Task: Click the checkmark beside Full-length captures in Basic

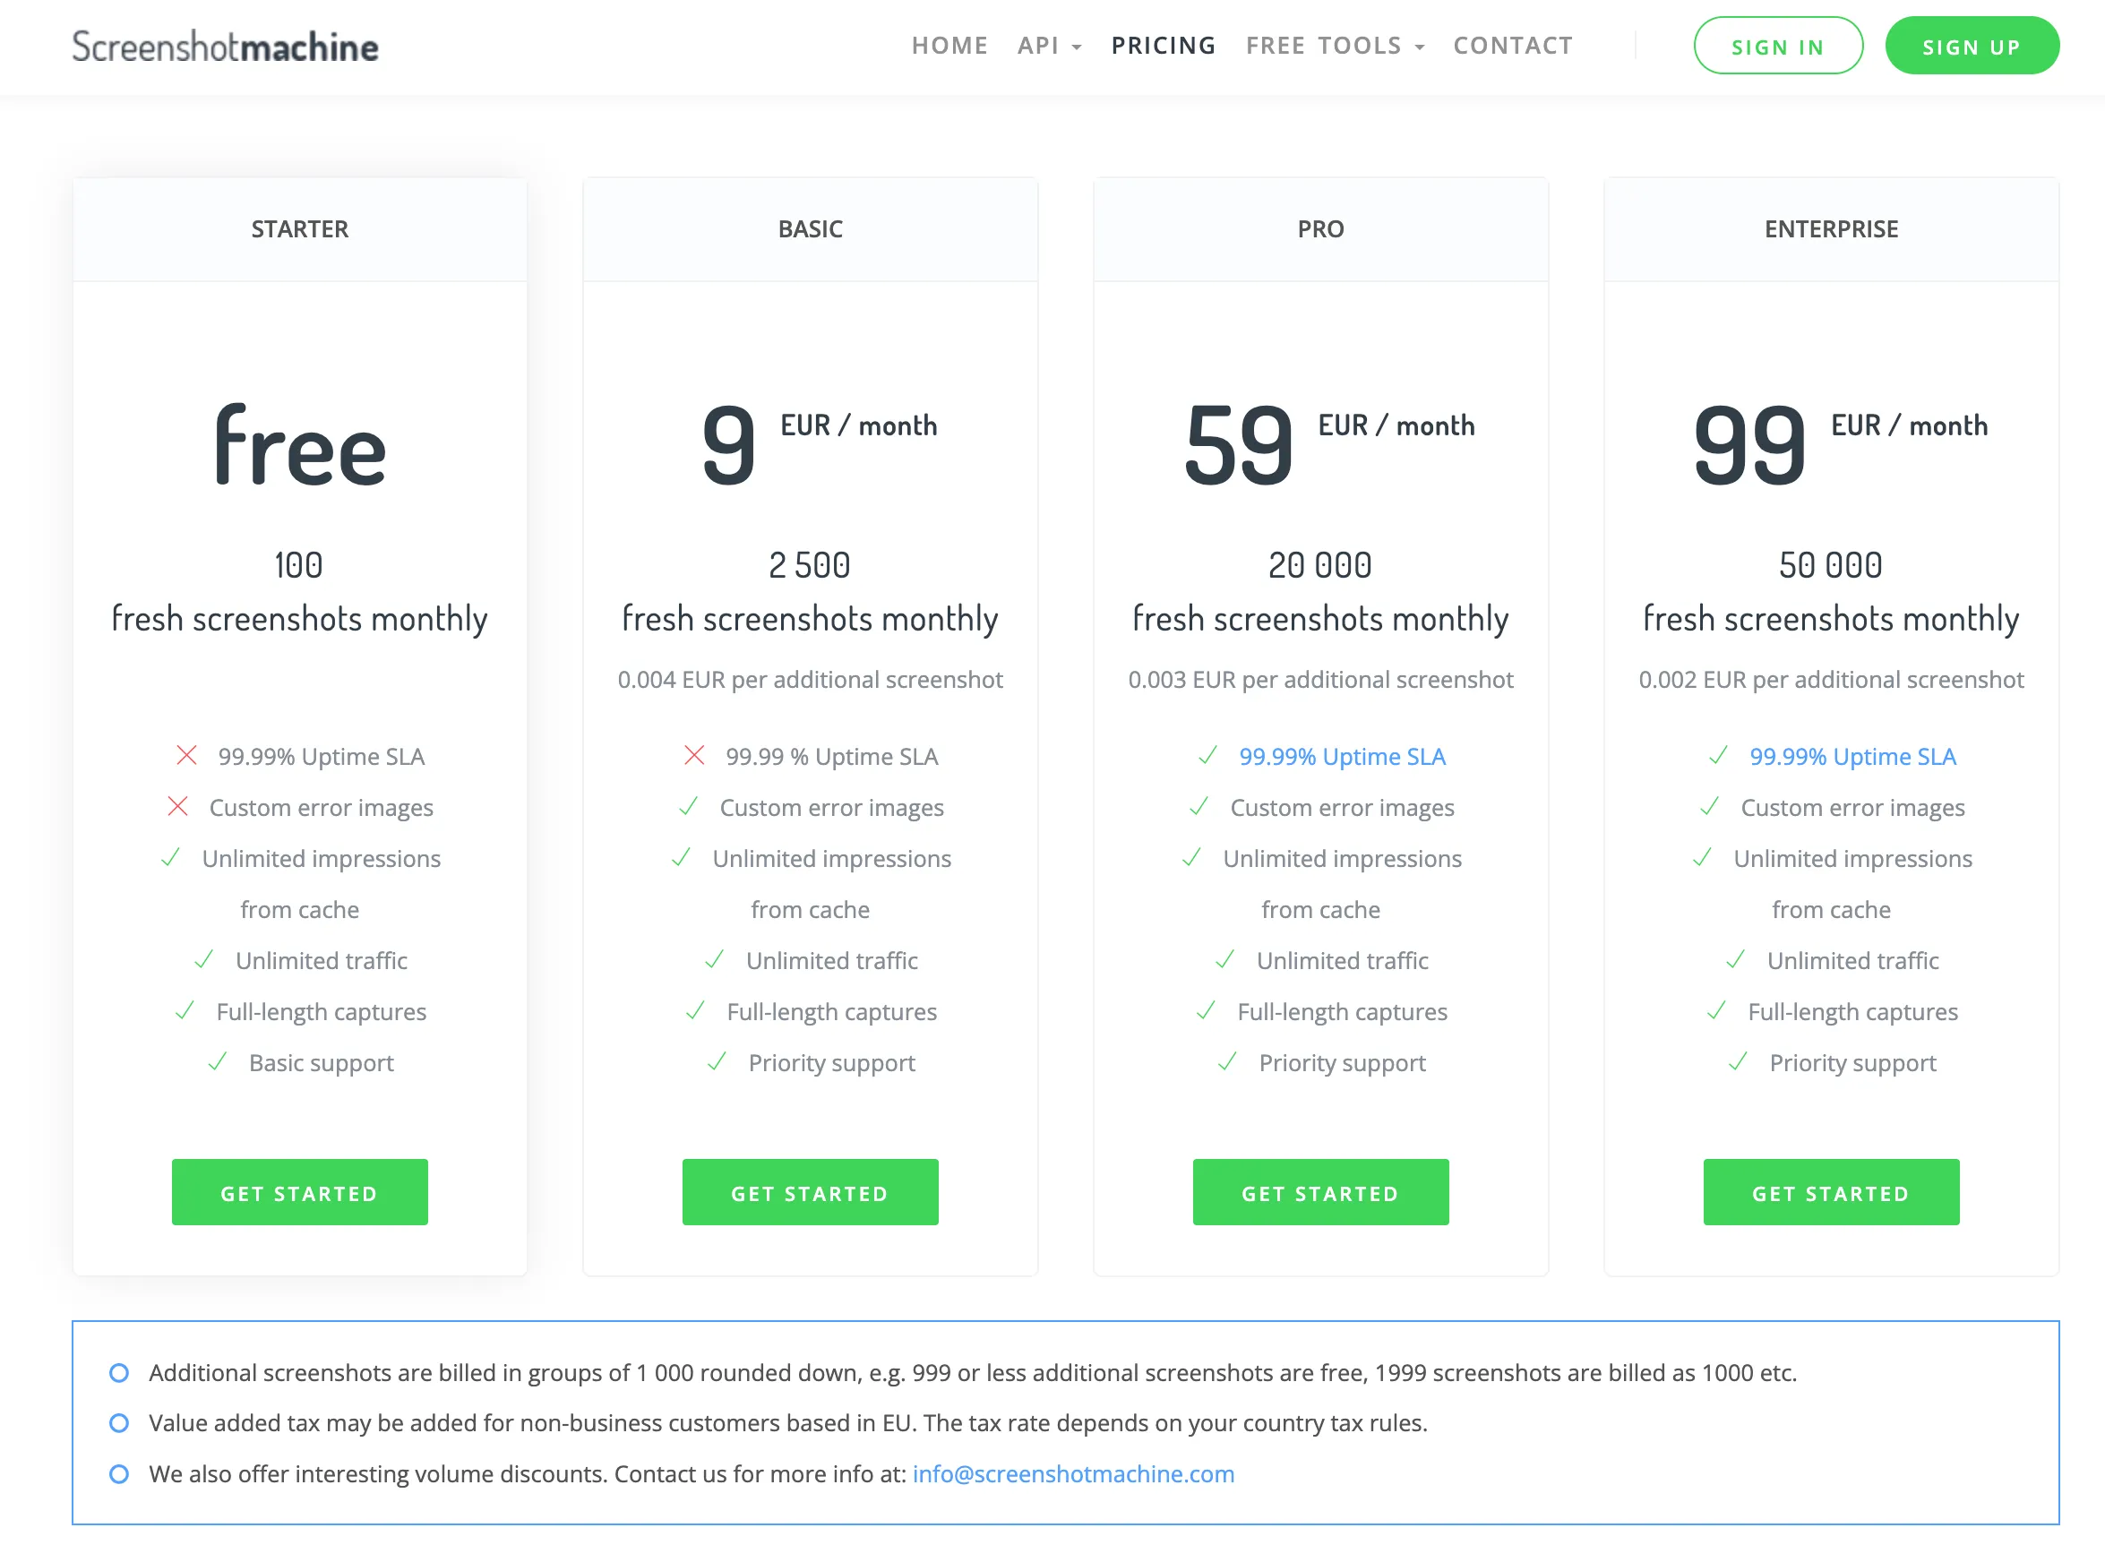Action: [x=695, y=1011]
